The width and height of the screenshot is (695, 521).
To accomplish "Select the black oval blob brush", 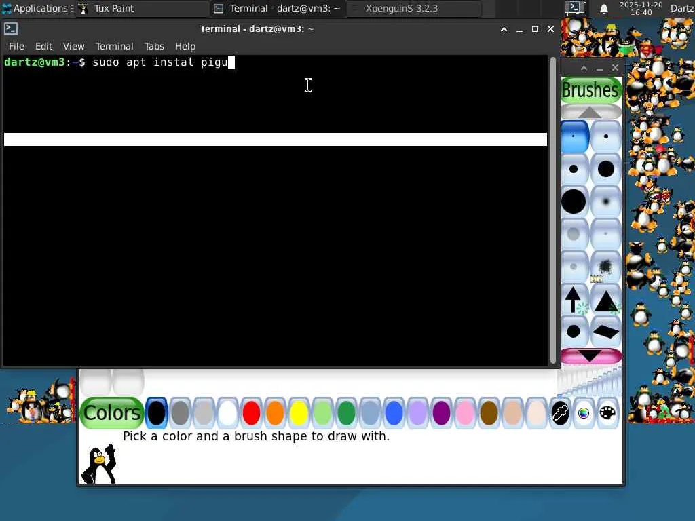I will (574, 331).
